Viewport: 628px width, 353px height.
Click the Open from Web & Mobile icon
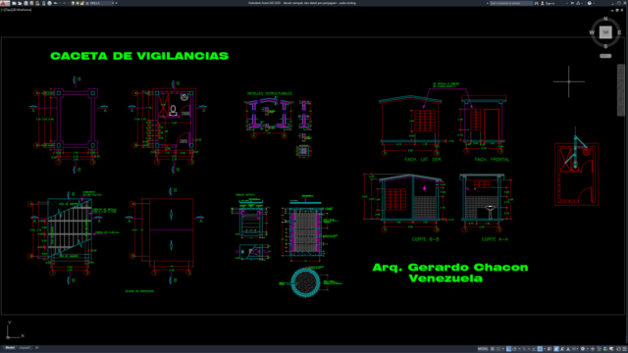37,3
